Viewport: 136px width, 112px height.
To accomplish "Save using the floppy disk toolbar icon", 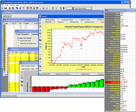I will coord(6,8).
